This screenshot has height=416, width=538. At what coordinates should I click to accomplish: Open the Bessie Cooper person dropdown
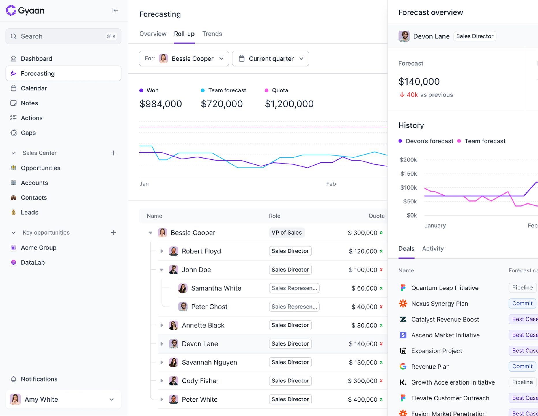184,59
